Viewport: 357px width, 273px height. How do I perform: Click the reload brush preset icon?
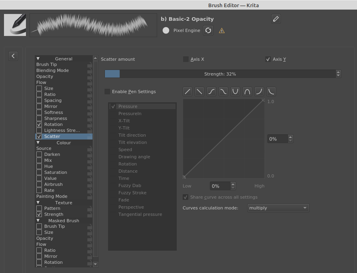tap(208, 30)
